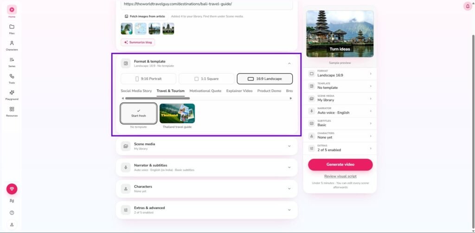Click the pink diamond upgrade icon
The image size is (475, 233).
coord(12,189)
